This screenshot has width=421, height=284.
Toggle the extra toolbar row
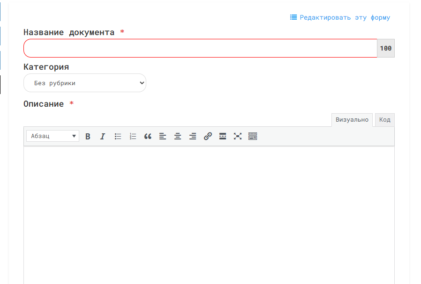tap(253, 137)
